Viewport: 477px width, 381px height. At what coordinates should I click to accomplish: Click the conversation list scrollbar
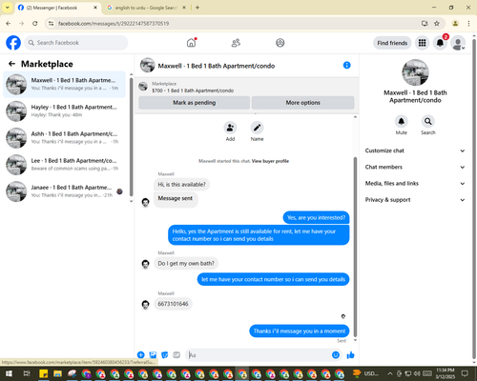pyautogui.click(x=131, y=136)
